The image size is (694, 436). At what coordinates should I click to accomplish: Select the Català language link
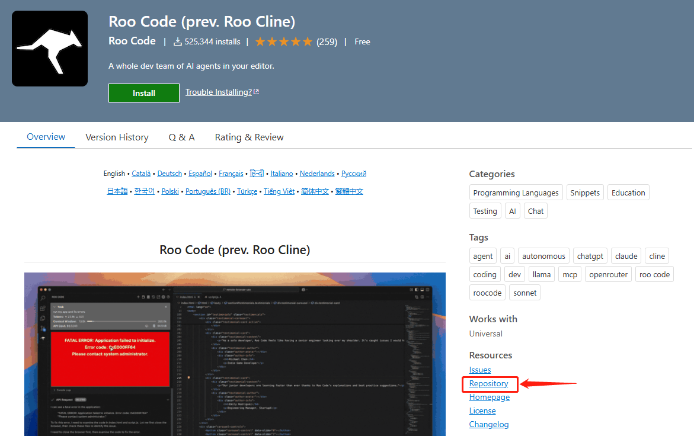(141, 174)
